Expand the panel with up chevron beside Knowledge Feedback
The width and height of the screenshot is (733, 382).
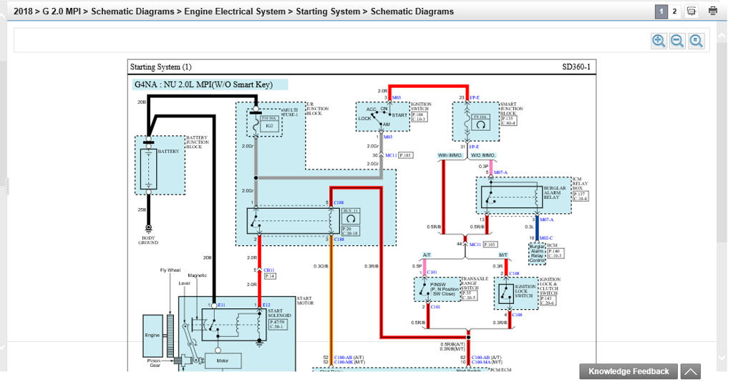point(691,372)
